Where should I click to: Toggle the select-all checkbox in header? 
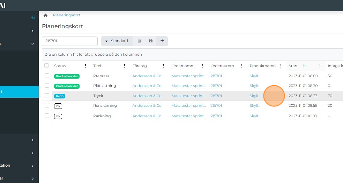(x=47, y=66)
